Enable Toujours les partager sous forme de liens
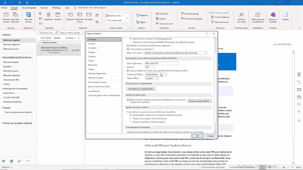Image resolution: width=303 pixels, height=170 pixels. point(130,118)
